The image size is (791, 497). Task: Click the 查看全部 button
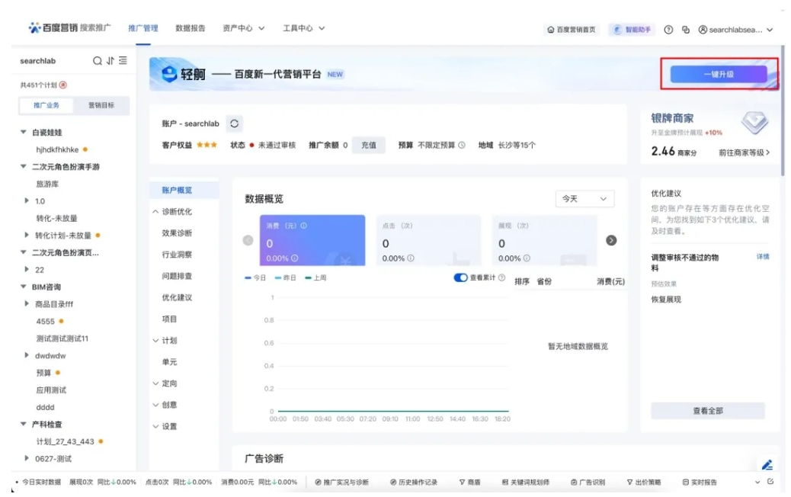coord(708,411)
